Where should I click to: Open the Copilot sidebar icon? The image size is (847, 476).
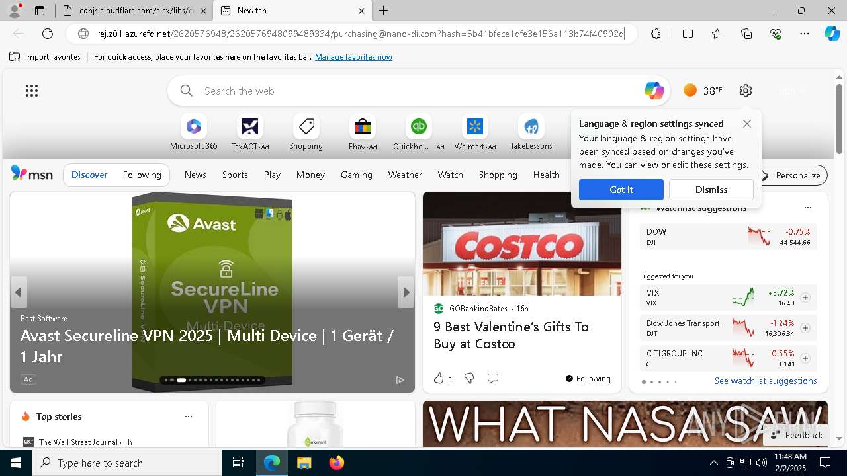click(x=832, y=34)
